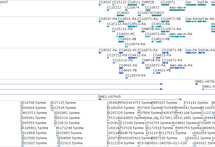Select the CG10672 gene label
This screenshot has width=215, height=147.
[152, 7]
